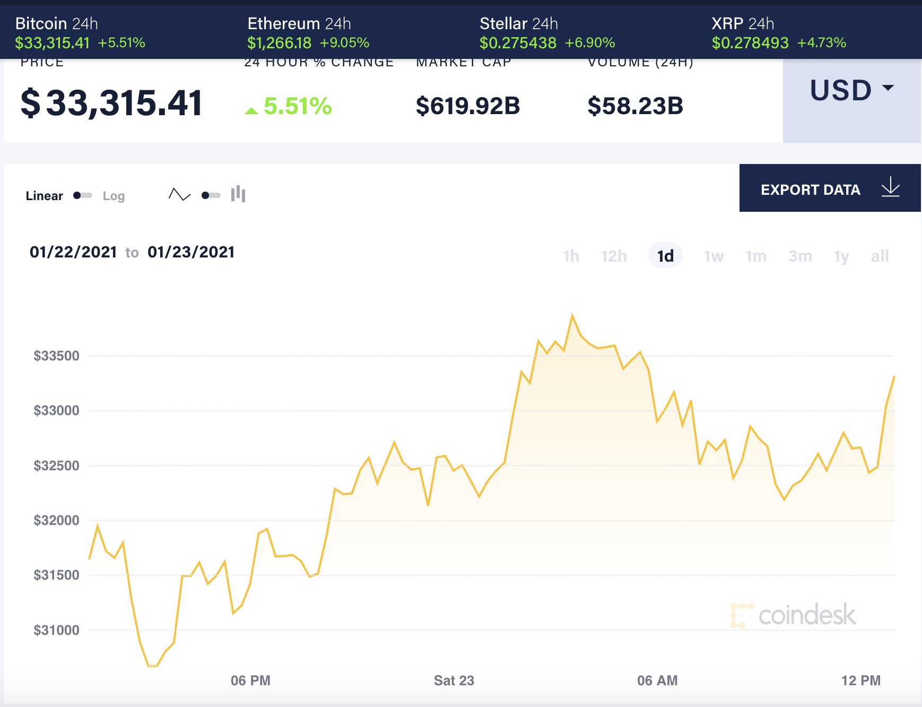Switch to the 12h time range
This screenshot has width=922, height=707.
click(614, 256)
